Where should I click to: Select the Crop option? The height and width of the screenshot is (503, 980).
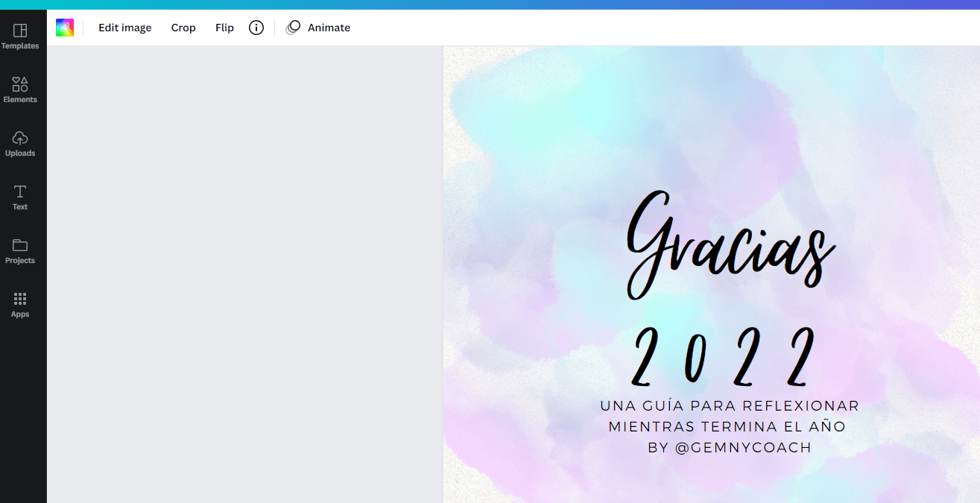point(183,28)
